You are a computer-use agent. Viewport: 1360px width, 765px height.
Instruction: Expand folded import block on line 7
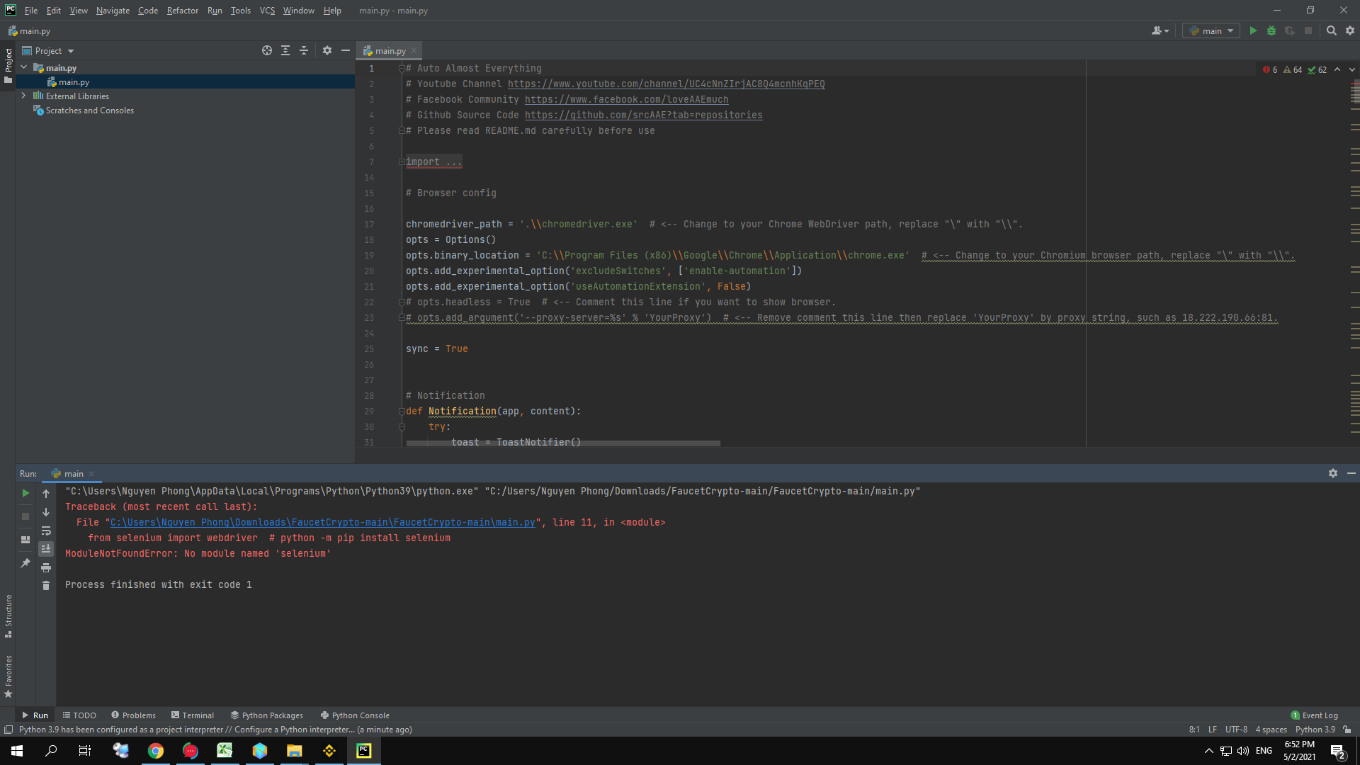[402, 162]
